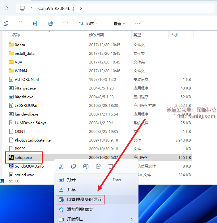Click the copy icon in the Explorer toolbar
This screenshot has height=223, width=217.
(6, 24)
